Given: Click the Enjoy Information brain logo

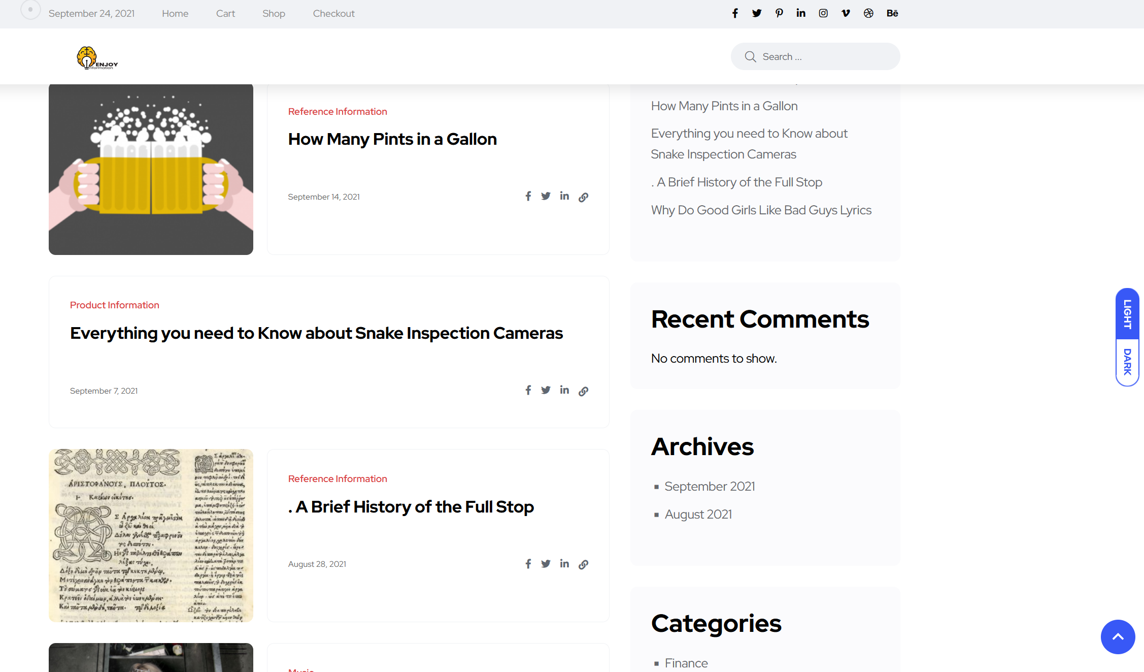Looking at the screenshot, I should click(97, 58).
